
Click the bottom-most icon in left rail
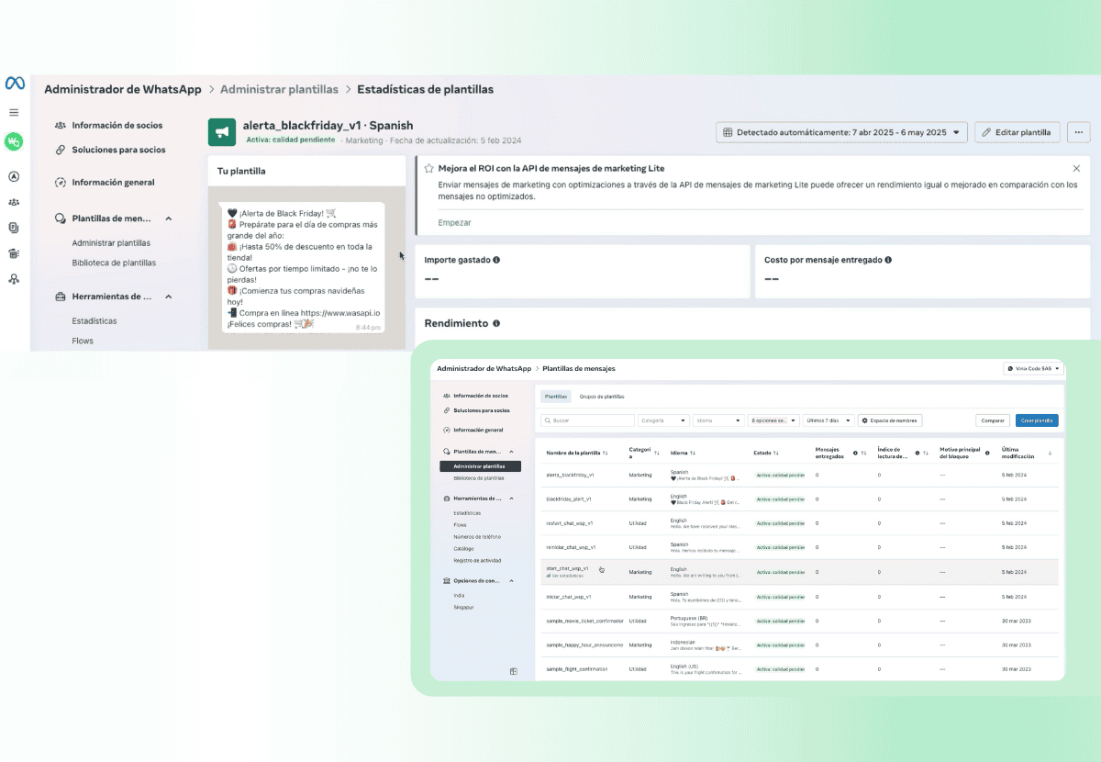(x=14, y=279)
